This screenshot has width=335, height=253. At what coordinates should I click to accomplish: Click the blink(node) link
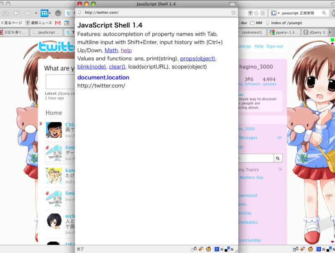pos(92,67)
